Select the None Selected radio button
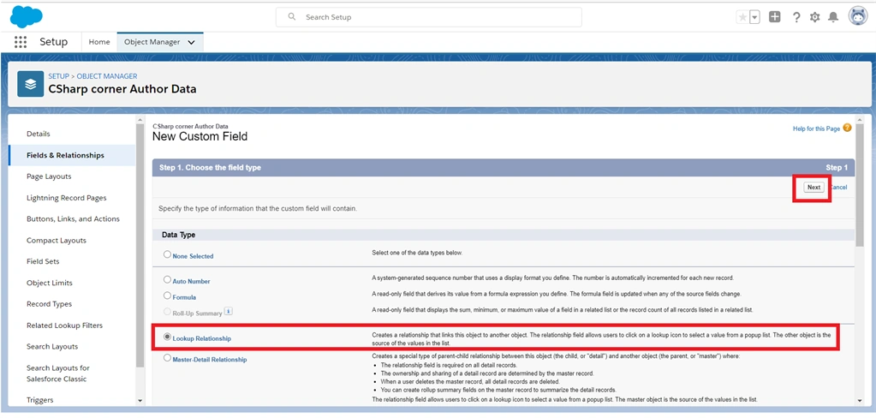The width and height of the screenshot is (876, 418). 167,254
